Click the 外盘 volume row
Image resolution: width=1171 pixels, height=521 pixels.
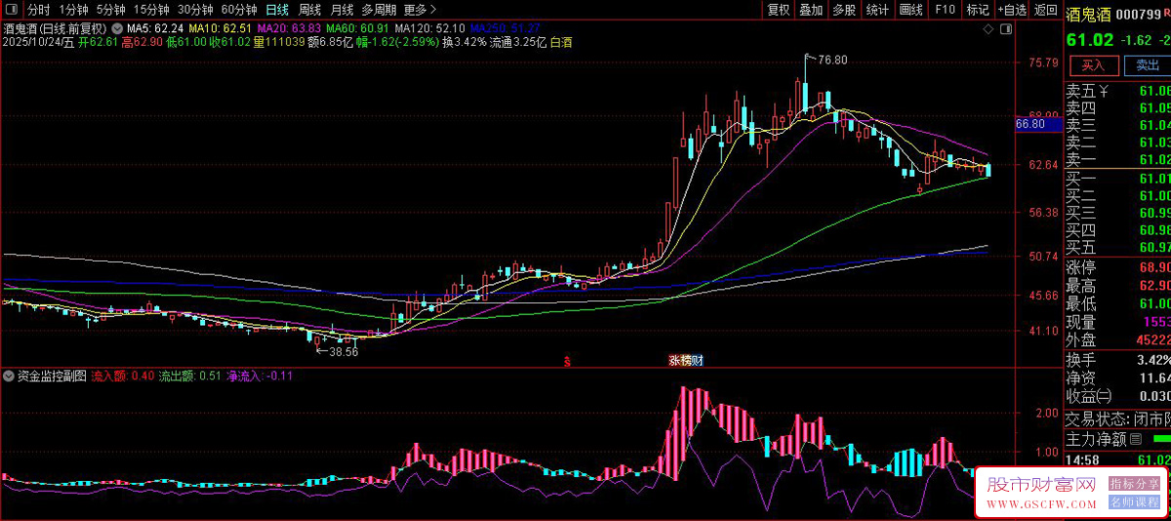pos(1118,341)
